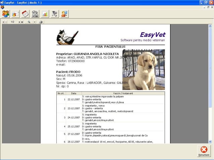Click date cell 27.12.2007
The height and width of the screenshot is (160, 214).
click(x=74, y=134)
